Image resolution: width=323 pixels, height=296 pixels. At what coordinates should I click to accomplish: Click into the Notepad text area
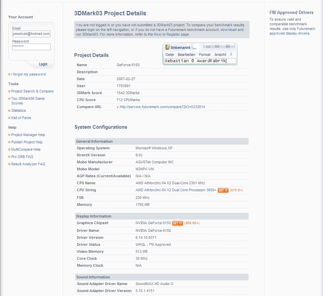point(200,61)
